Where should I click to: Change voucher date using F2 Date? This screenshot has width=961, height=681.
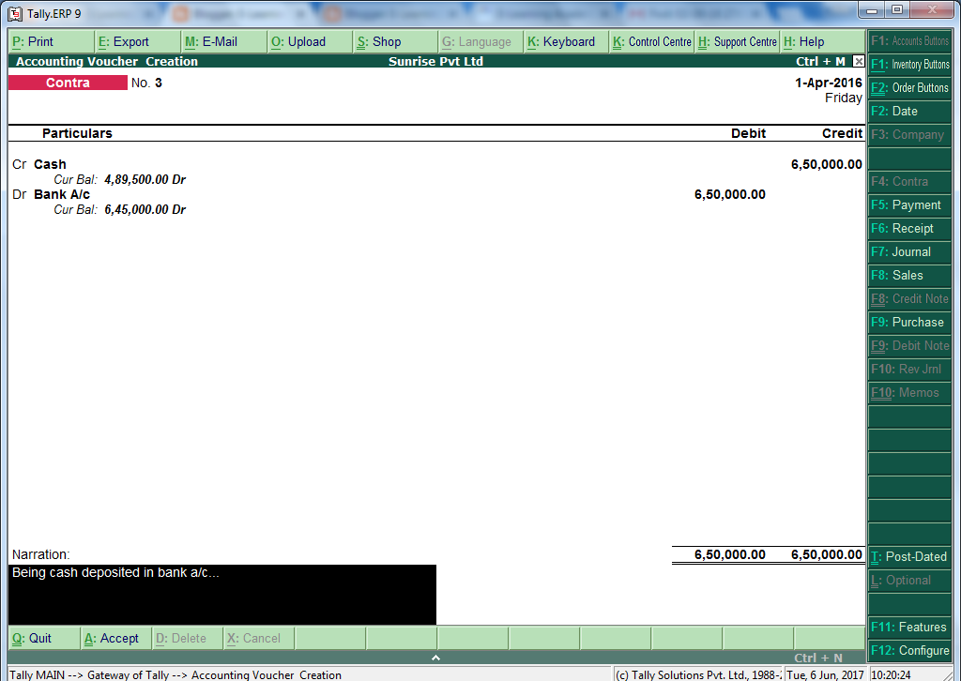(908, 111)
